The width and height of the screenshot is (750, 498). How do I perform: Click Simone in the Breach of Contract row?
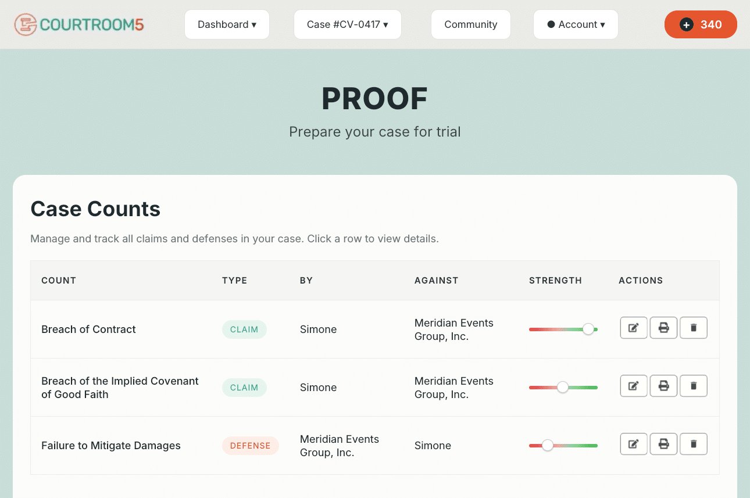point(319,329)
